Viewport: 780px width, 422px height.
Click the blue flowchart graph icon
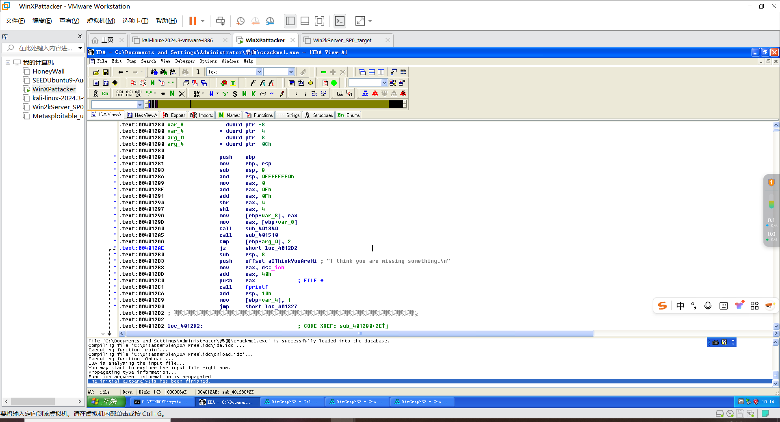(x=365, y=94)
